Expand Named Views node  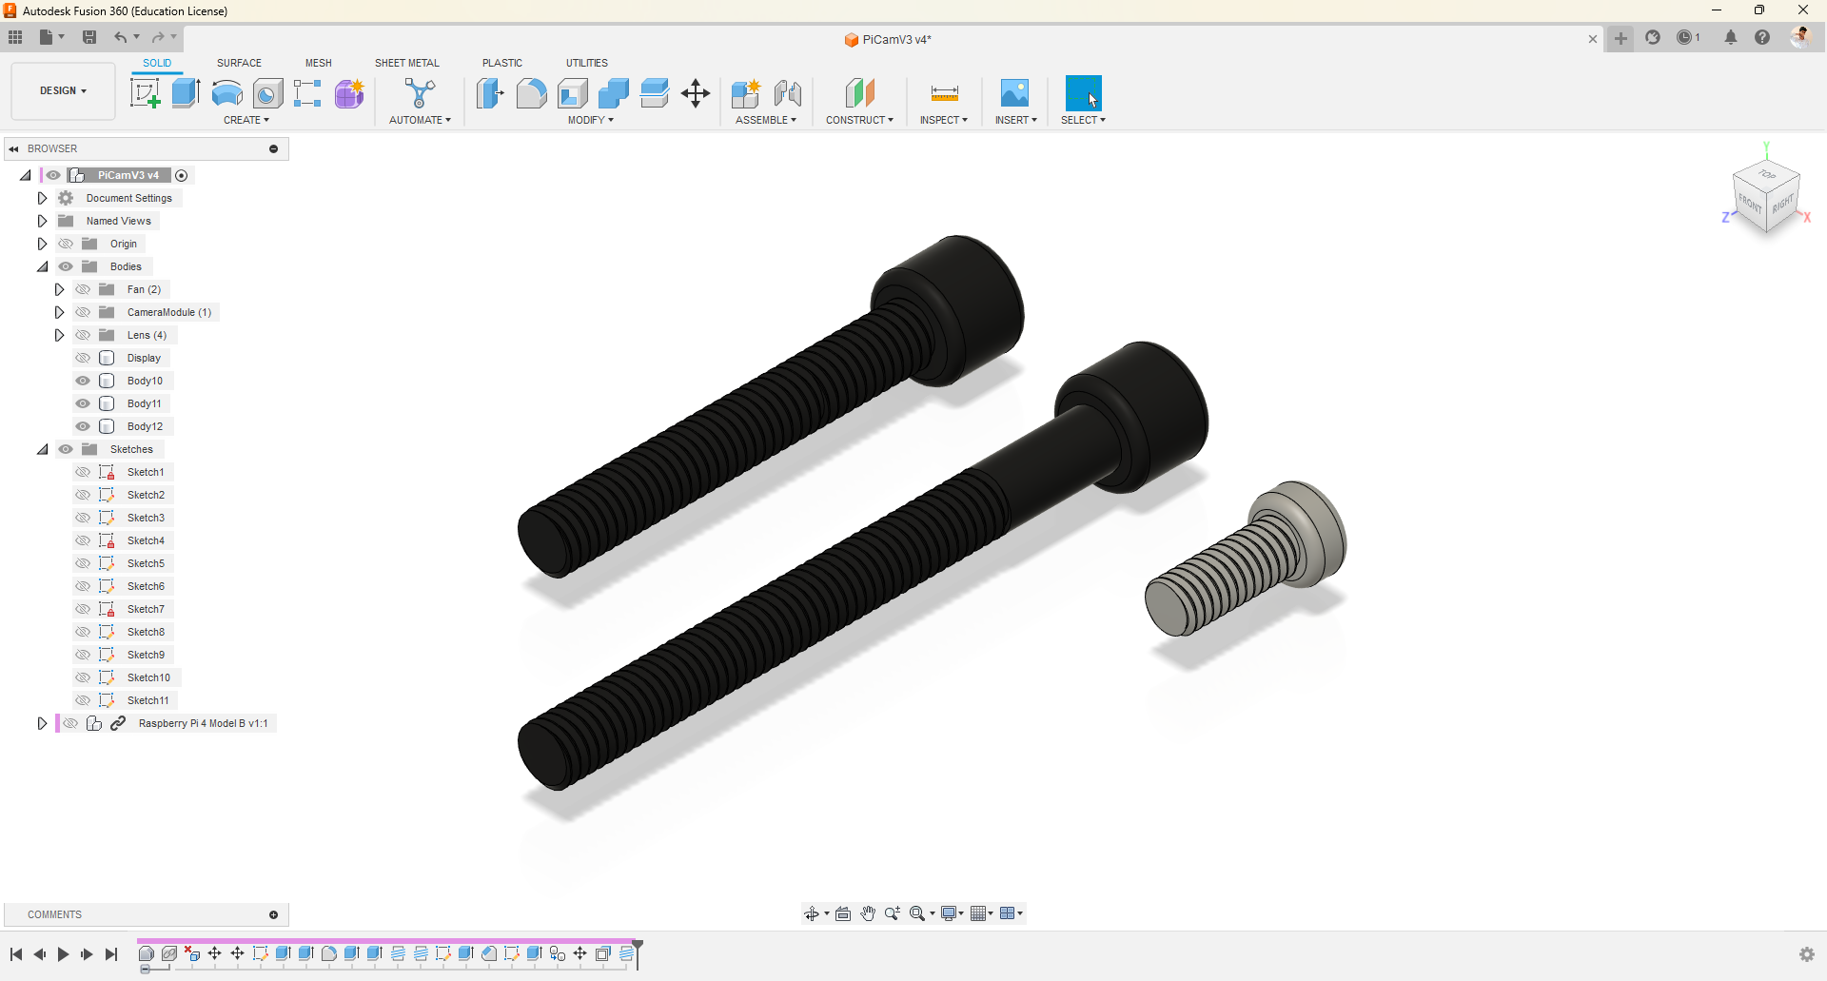[42, 221]
